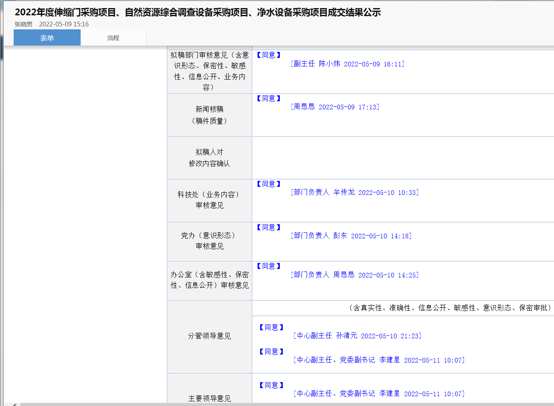The height and width of the screenshot is (406, 554).
Task: Click 牟传龙 signature in 科技处 row
Action: click(354, 192)
